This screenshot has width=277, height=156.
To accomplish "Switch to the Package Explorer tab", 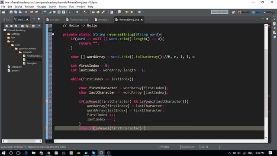I will click(7, 19).
